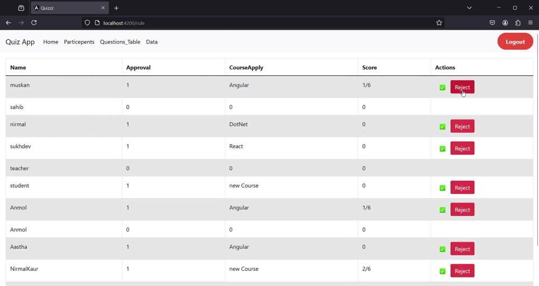Reject sukhdev's React application

pos(462,148)
